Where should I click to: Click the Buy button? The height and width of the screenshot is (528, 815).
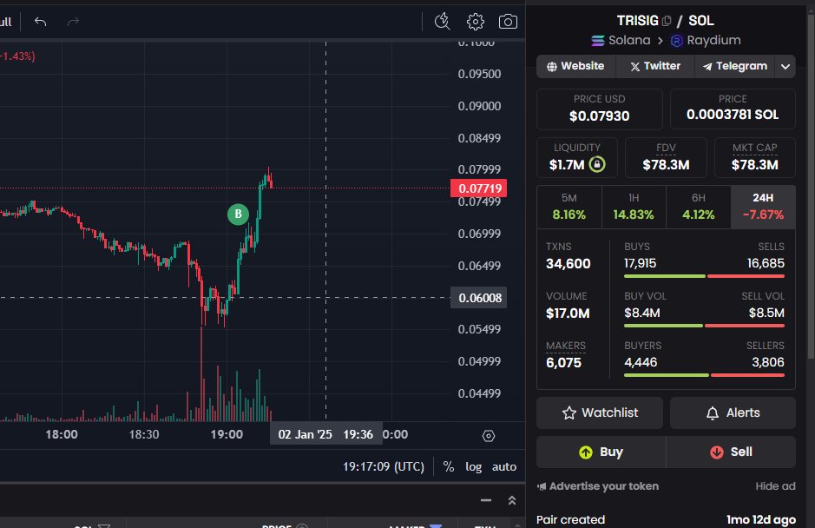coord(601,452)
